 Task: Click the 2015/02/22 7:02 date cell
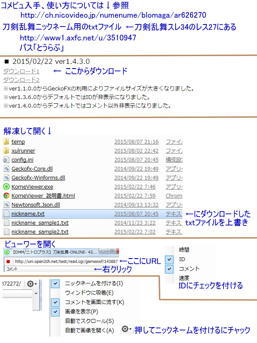point(135,232)
